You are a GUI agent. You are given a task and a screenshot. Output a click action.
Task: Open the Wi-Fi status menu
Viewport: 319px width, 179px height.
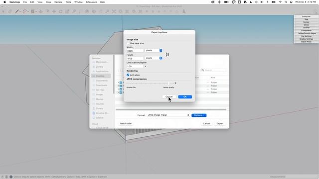click(x=280, y=2)
